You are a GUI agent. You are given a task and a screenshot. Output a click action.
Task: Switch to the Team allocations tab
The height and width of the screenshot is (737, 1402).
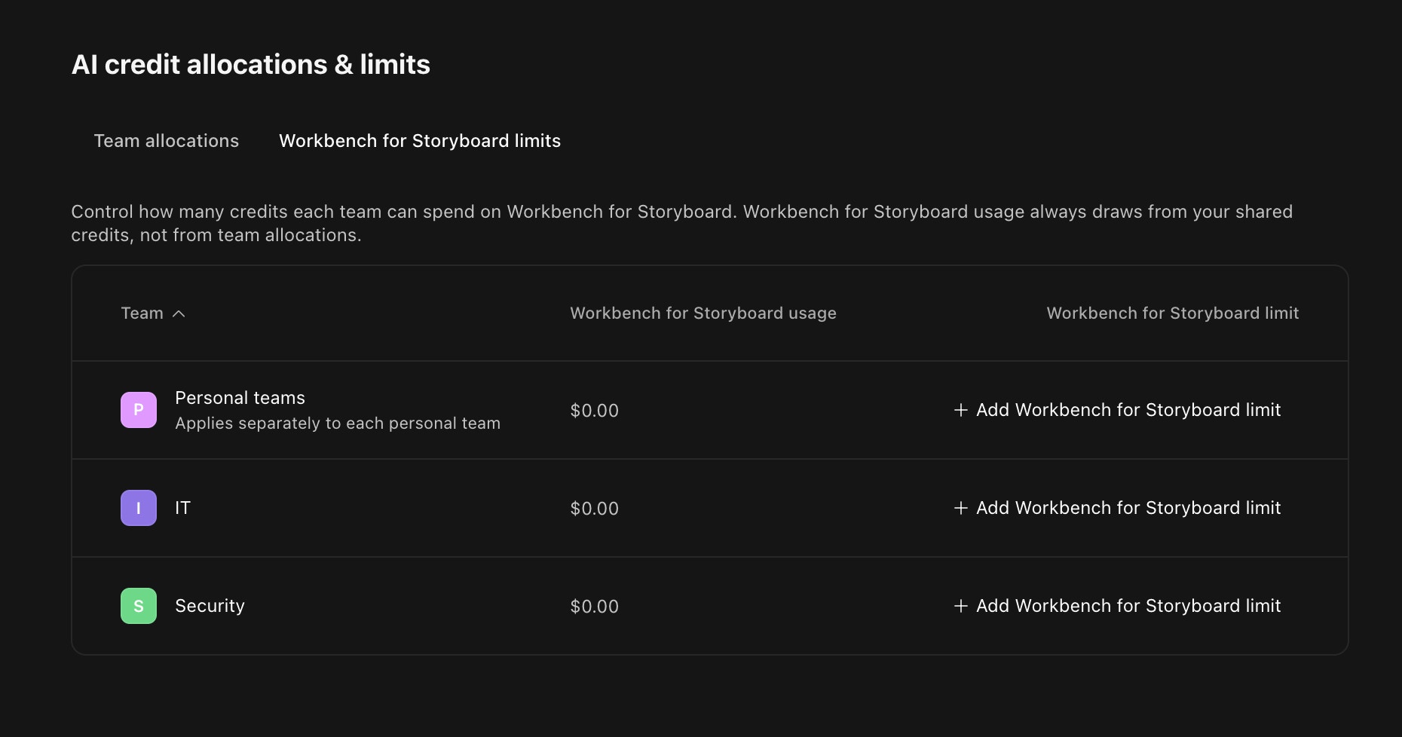pos(167,141)
